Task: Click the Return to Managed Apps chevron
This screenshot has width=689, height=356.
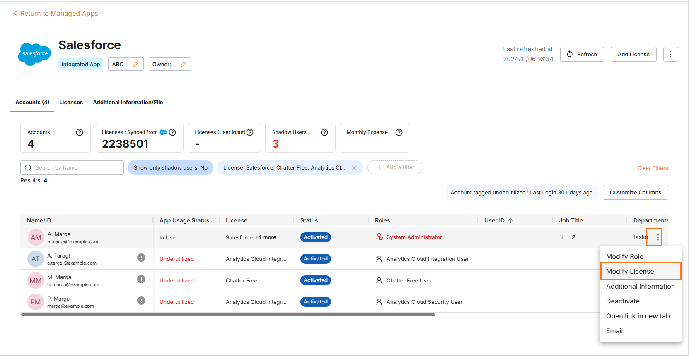Action: (x=15, y=13)
